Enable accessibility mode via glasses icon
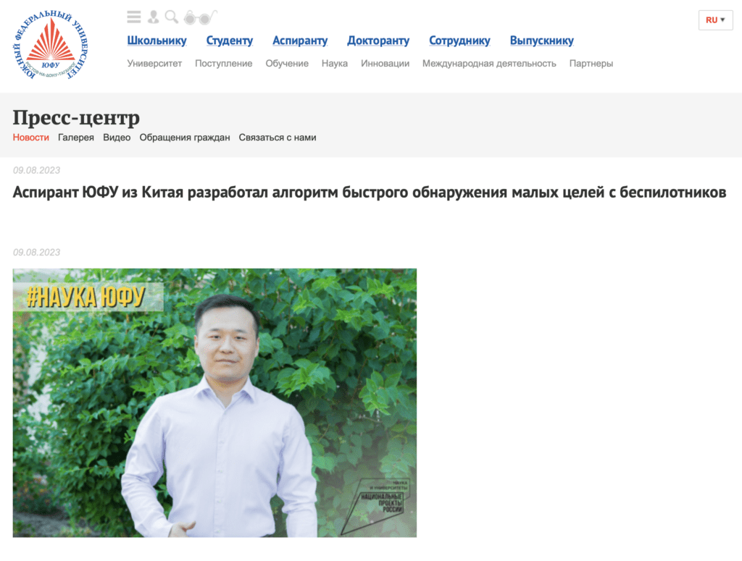Viewport: 742px width, 561px height. pyautogui.click(x=200, y=17)
